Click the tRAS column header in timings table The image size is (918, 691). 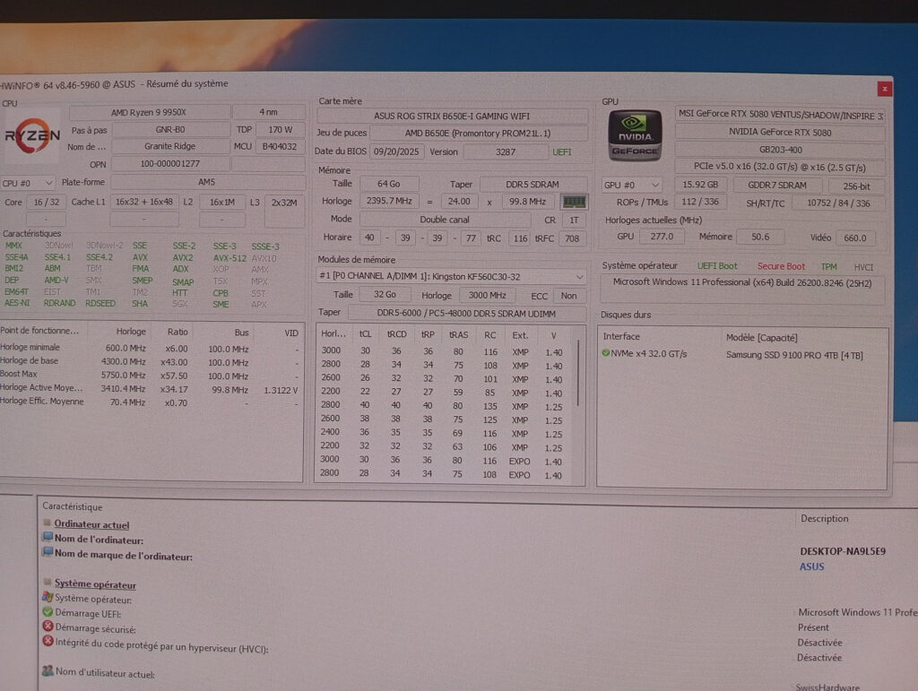point(458,334)
